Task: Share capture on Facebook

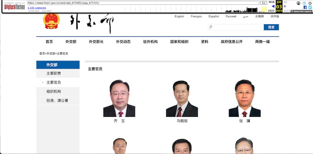Action: tap(305, 7)
